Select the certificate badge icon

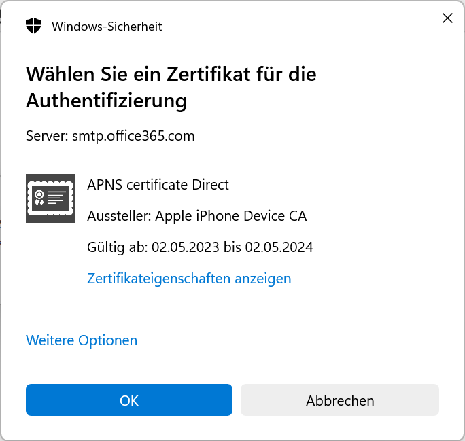(x=50, y=198)
